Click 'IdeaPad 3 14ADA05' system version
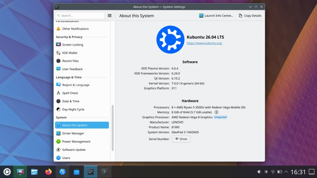317x178 pixels. pyautogui.click(x=185, y=132)
